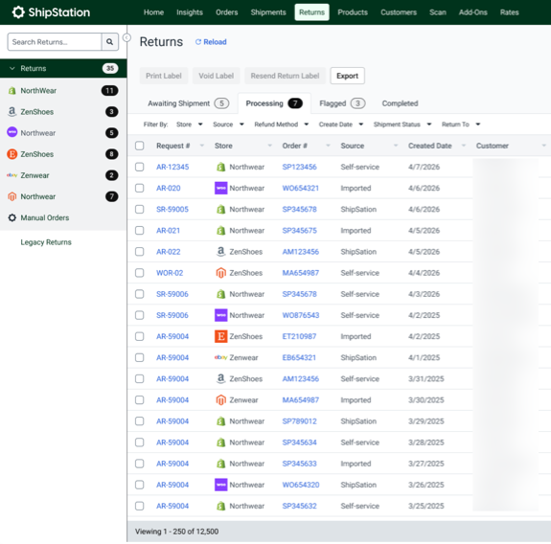Viewport: 551px width, 544px height.
Task: Toggle the select-all checkbox in the table header
Action: point(140,146)
